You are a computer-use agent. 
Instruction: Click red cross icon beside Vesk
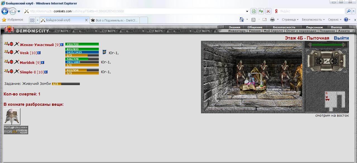pos(11,52)
